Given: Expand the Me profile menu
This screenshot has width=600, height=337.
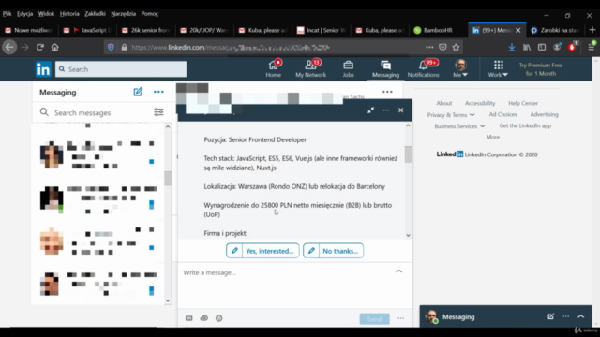Looking at the screenshot, I should click(x=460, y=68).
